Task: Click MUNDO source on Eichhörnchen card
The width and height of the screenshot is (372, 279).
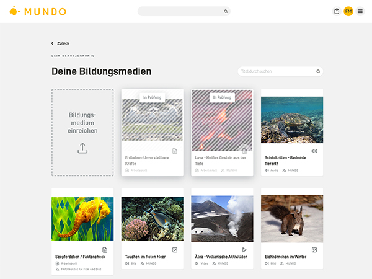Action: (291, 263)
